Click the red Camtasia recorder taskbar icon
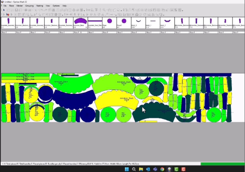The width and height of the screenshot is (245, 172). tap(184, 169)
